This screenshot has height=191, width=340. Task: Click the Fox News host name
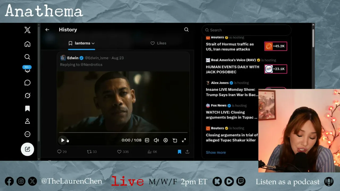pos(219,105)
